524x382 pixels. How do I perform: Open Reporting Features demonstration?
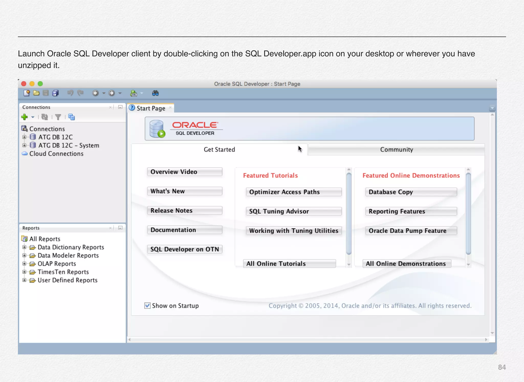[x=411, y=211]
